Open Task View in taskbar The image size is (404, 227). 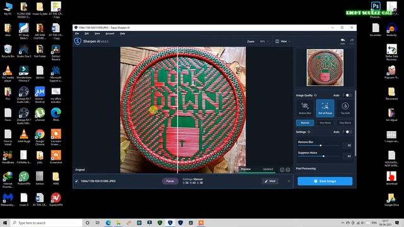[x=98, y=223]
